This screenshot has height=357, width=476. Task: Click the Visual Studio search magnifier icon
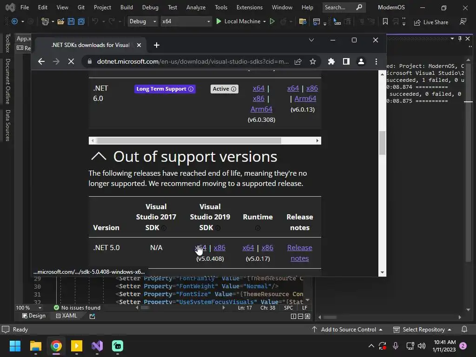(359, 7)
